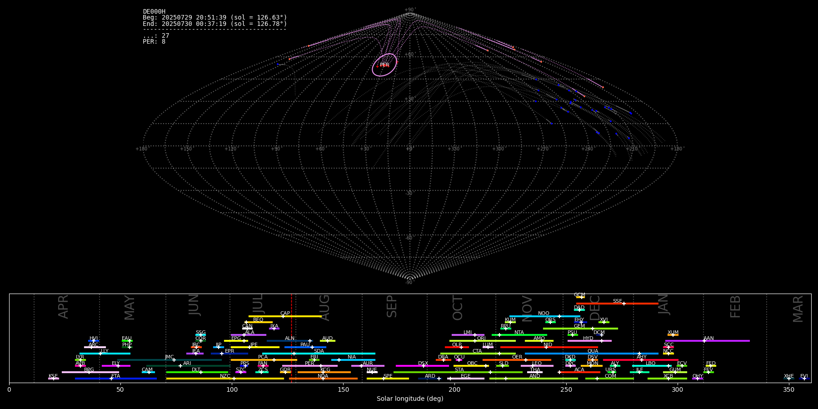Click the 'PER: 8' count text
Screen dimensions: 818x409
coord(154,41)
